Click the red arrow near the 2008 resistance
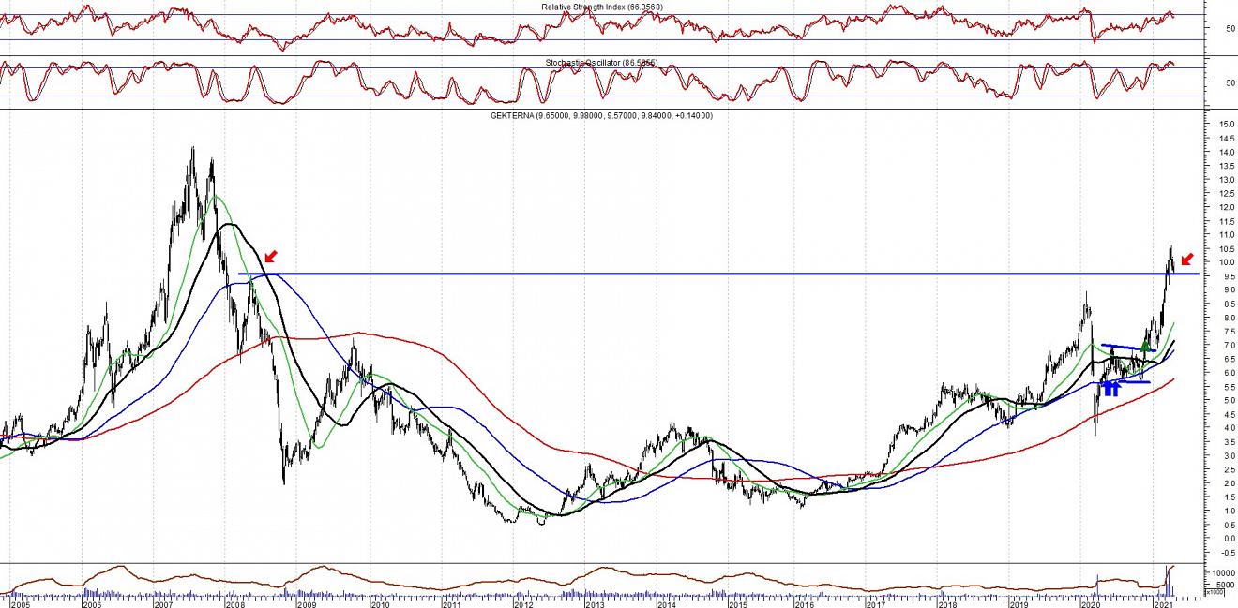The height and width of the screenshot is (608, 1238). (x=270, y=256)
